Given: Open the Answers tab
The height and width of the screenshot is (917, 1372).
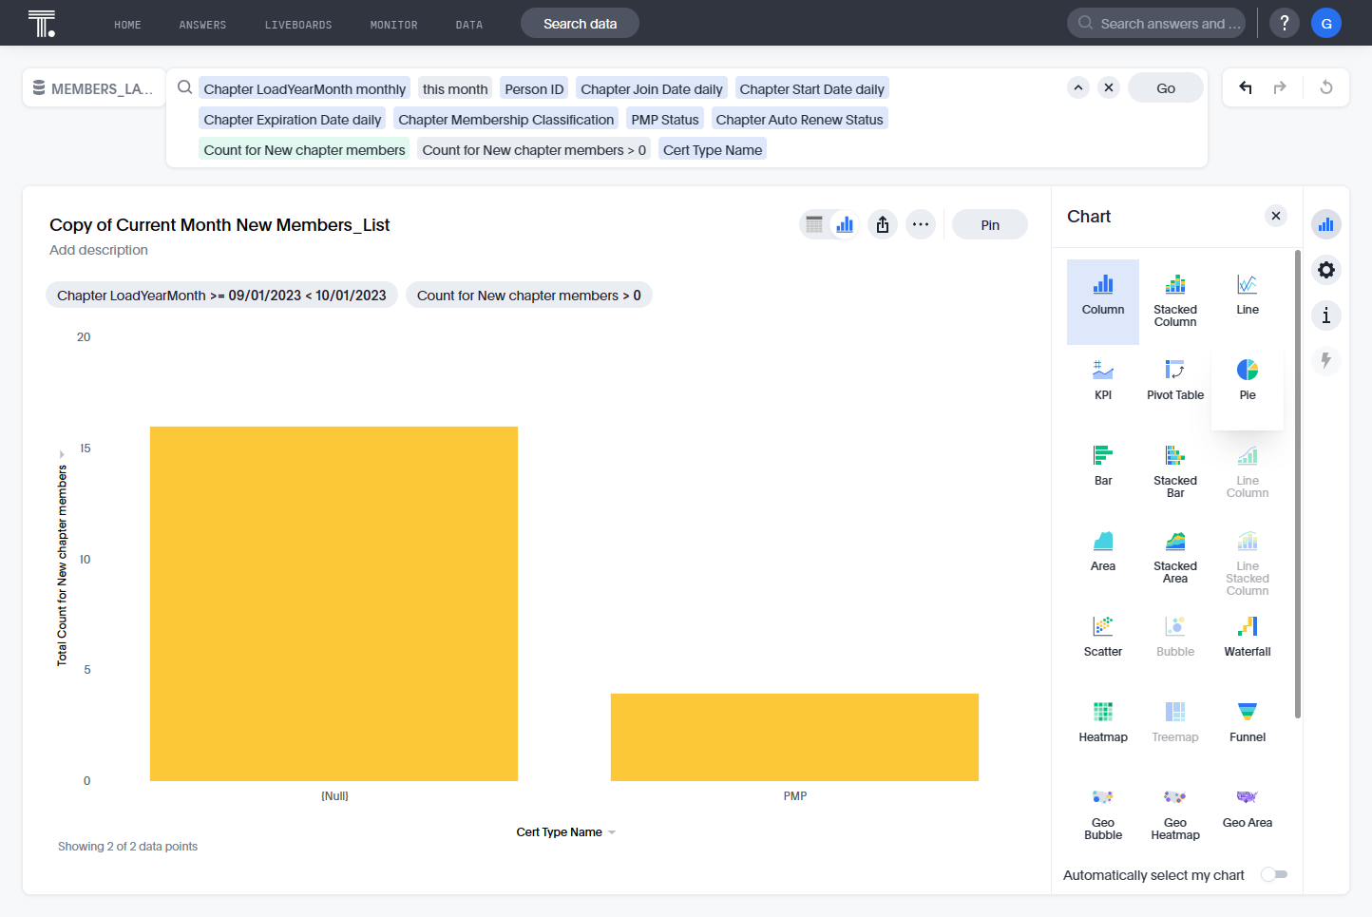Looking at the screenshot, I should tap(202, 25).
